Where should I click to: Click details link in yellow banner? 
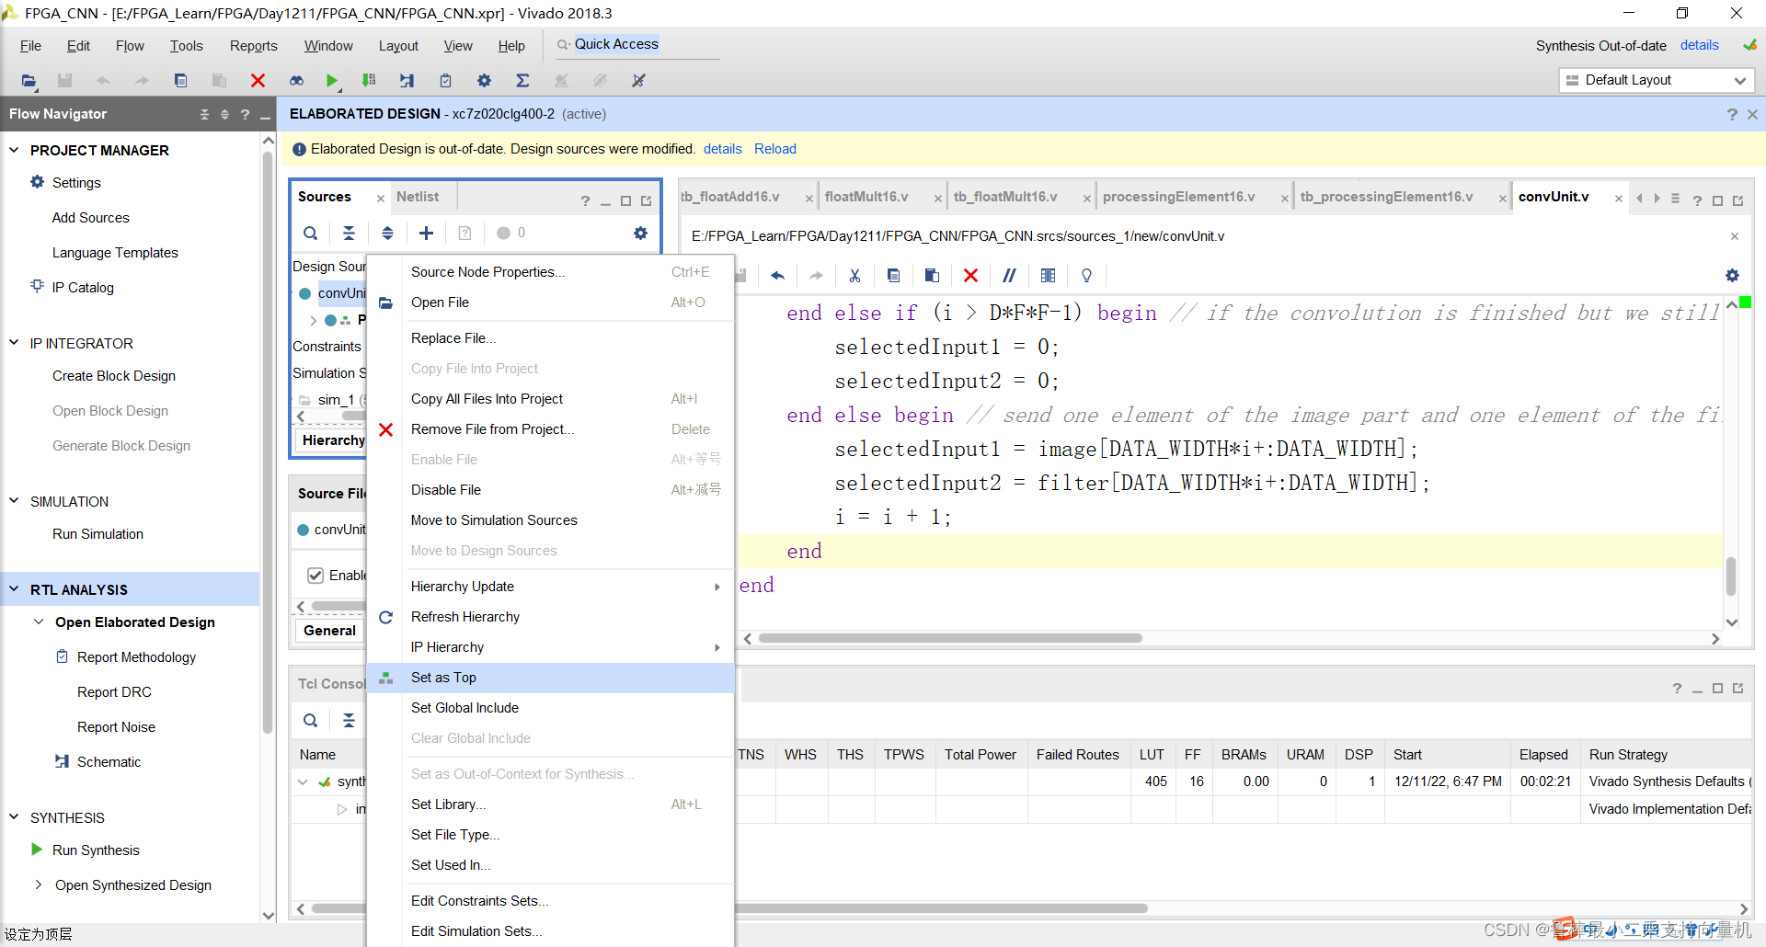tap(723, 149)
